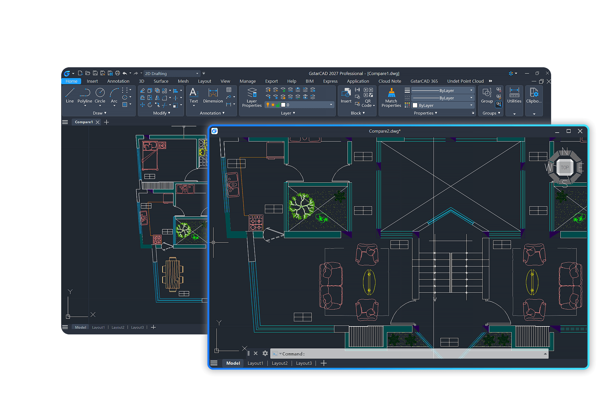The image size is (612, 402).
Task: Expand the Annotation panel
Action: tap(212, 113)
